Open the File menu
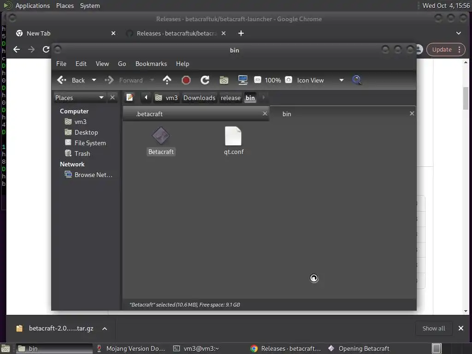Screen dimensions: 472x354 coord(61,64)
